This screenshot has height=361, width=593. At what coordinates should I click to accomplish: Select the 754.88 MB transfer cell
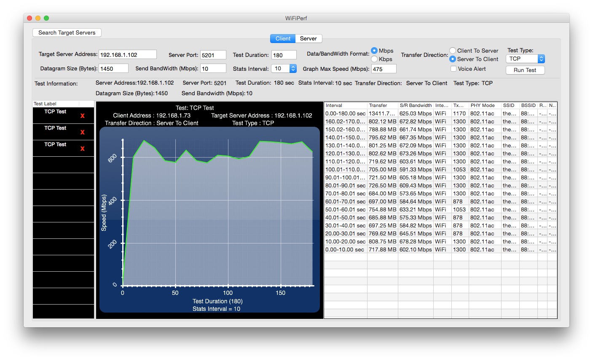(x=383, y=209)
